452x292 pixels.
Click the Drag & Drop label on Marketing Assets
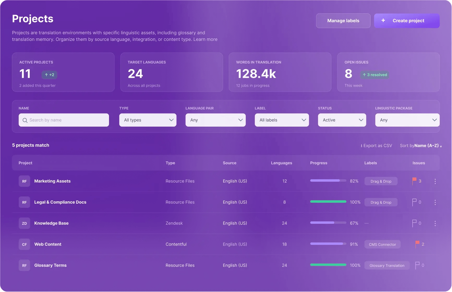381,181
